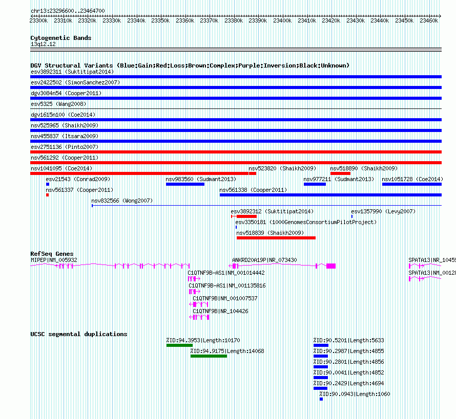Open the DGV Structural Variants track title
The width and height of the screenshot is (456, 419).
190,65
